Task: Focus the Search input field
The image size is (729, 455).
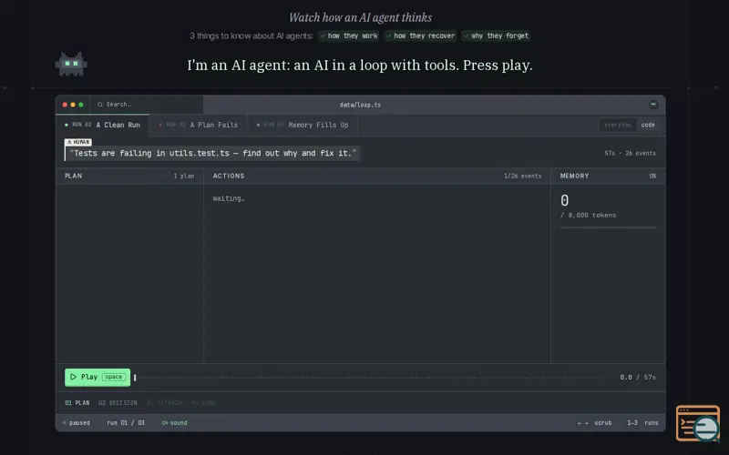Action: (147, 105)
